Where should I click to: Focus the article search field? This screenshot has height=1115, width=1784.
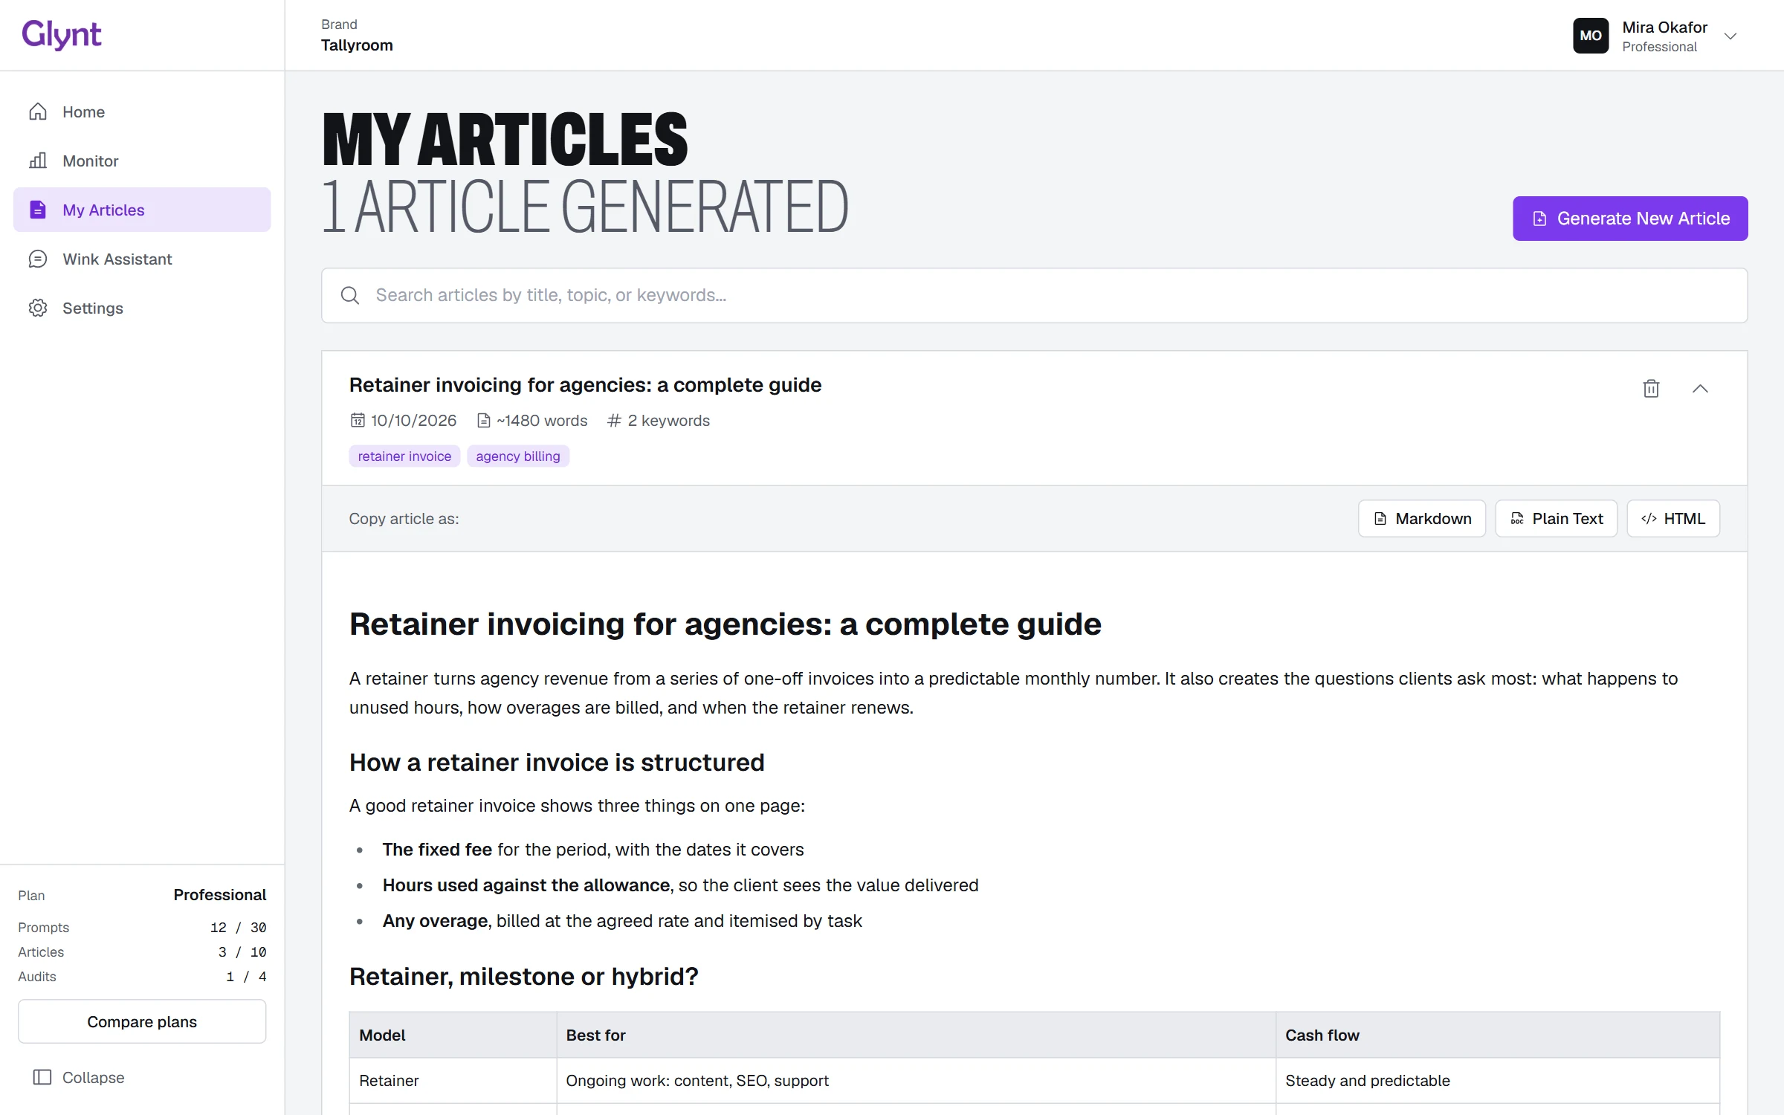pyautogui.click(x=1034, y=295)
